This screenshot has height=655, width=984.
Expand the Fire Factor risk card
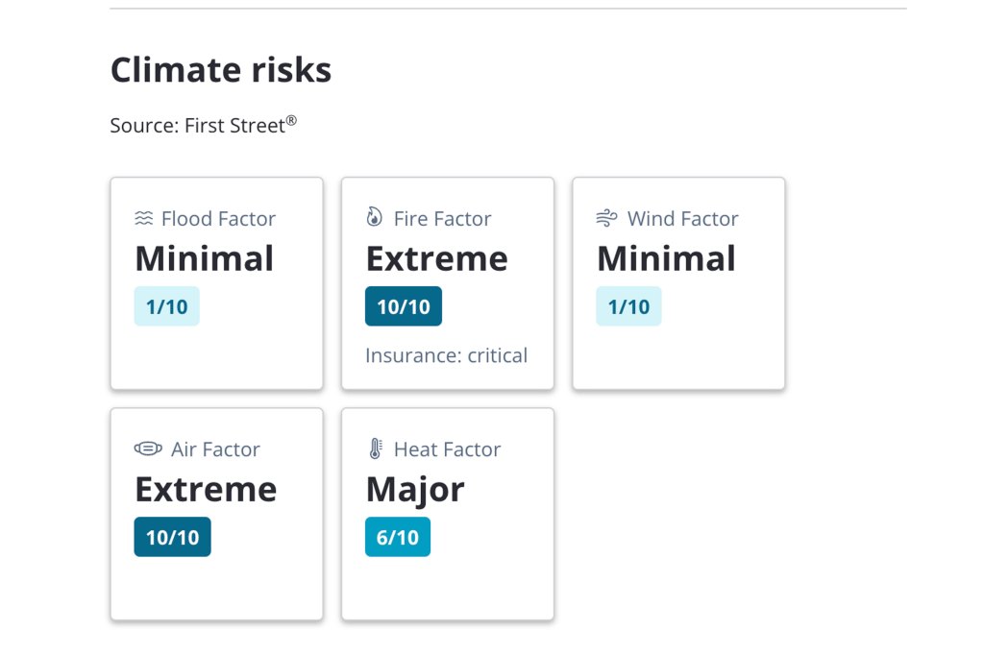pyautogui.click(x=447, y=282)
